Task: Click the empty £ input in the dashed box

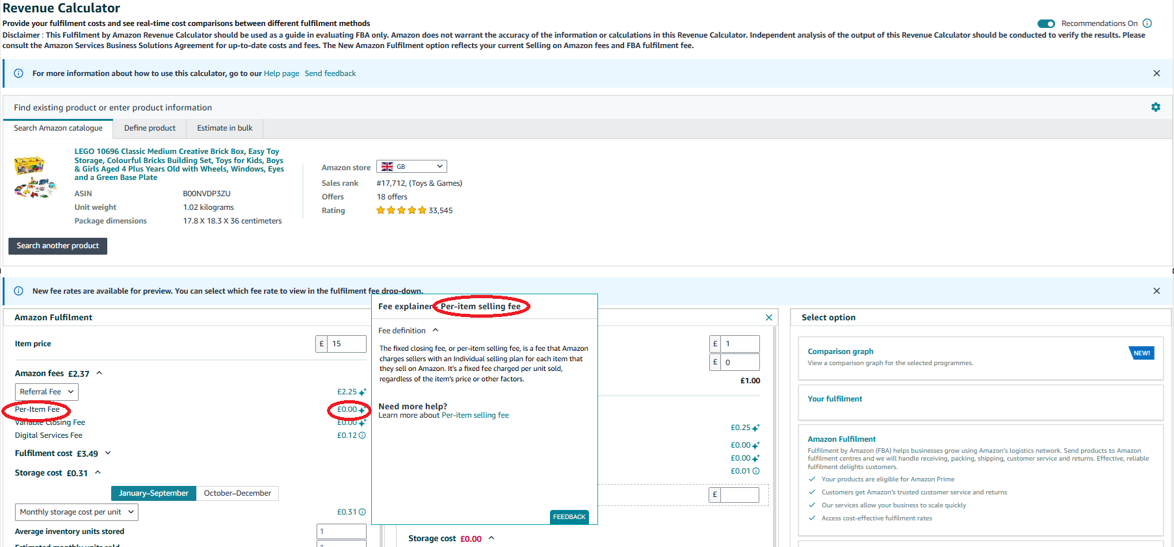Action: [740, 494]
